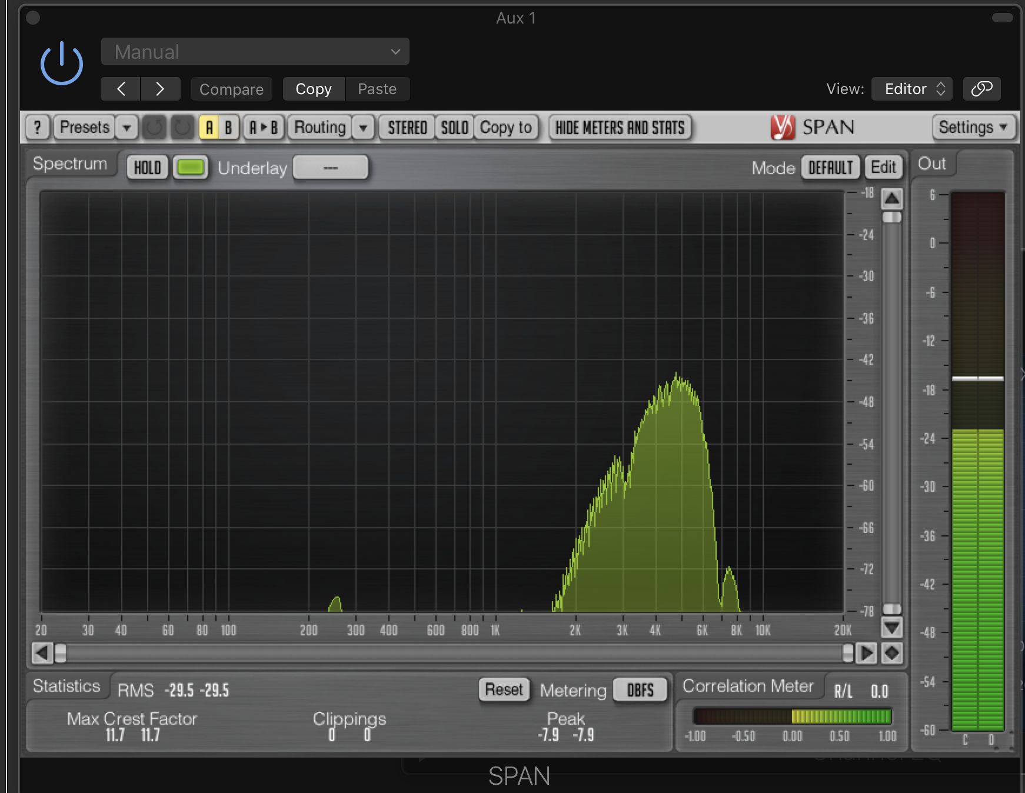Click the bottom vertical range slider handle
Image resolution: width=1025 pixels, height=793 pixels.
coord(892,608)
